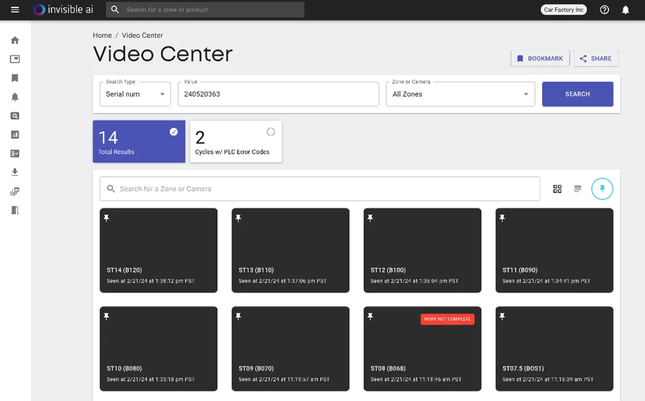Image resolution: width=645 pixels, height=401 pixels.
Task: Open the Car Factory Inc organization selector
Action: click(x=563, y=10)
